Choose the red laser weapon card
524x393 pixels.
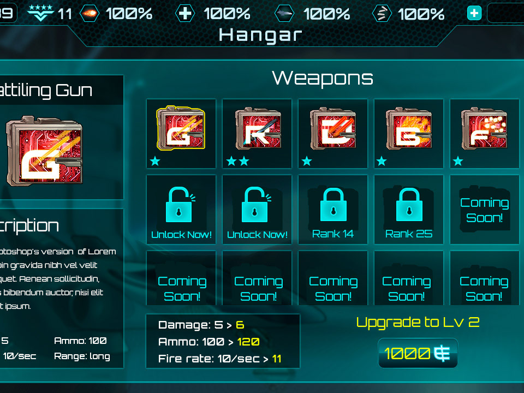(x=333, y=134)
